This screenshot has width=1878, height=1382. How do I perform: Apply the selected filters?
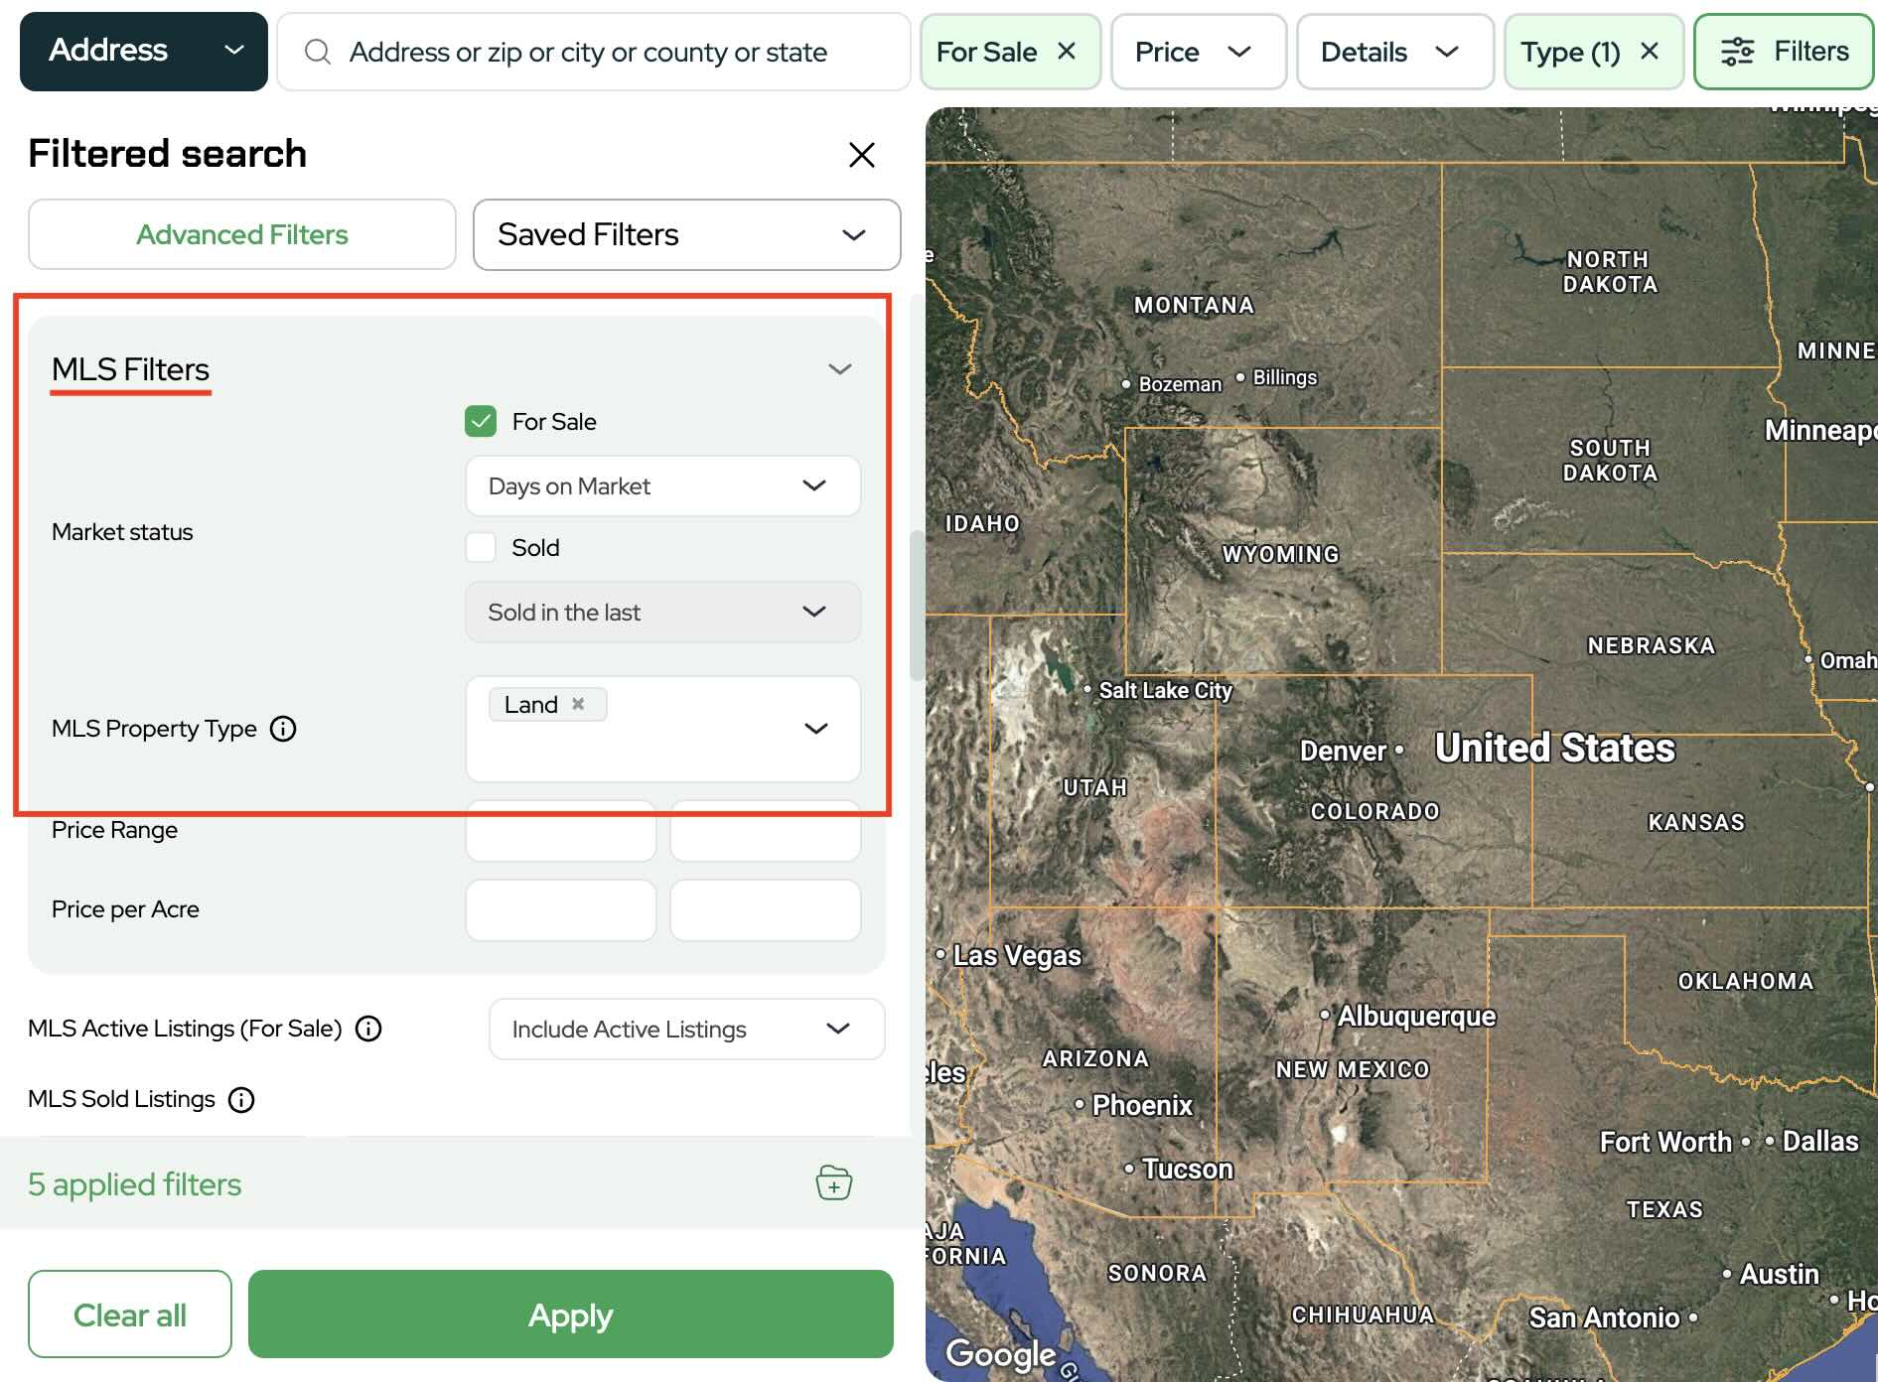pos(571,1314)
